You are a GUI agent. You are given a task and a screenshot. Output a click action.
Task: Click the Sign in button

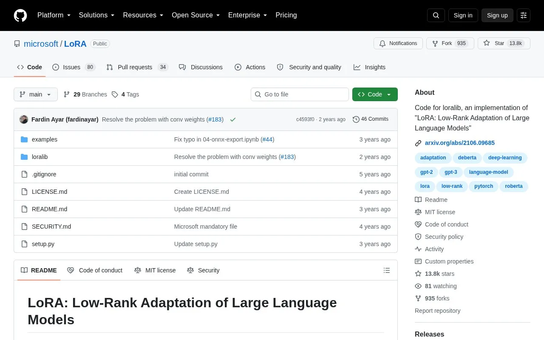[463, 15]
